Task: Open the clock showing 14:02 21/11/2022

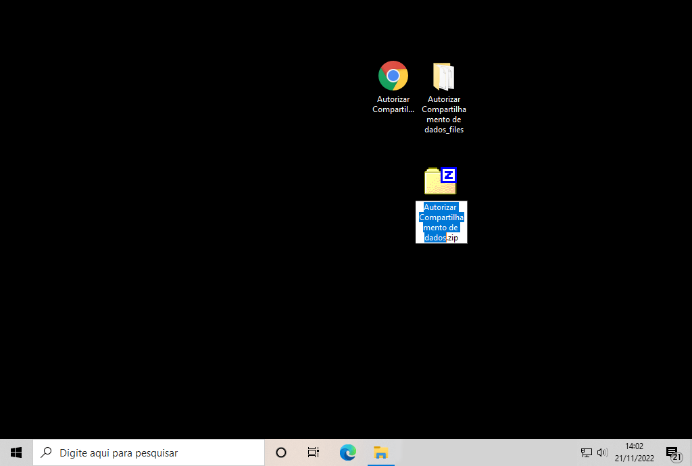Action: click(634, 452)
